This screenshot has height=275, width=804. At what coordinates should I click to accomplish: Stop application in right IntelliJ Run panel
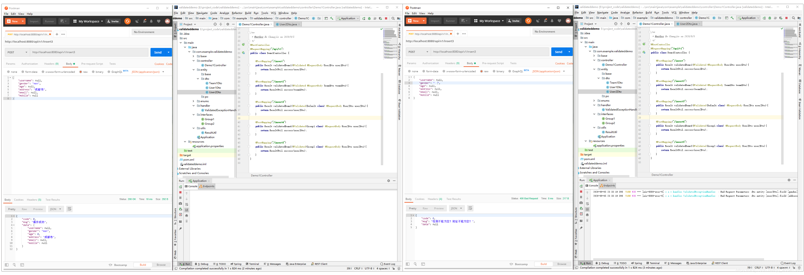(x=581, y=192)
